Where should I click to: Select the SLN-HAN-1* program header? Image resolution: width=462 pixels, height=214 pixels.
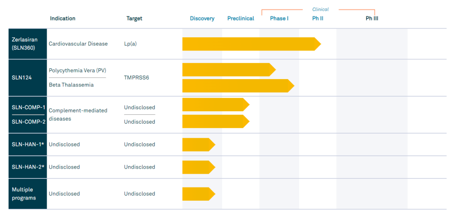[28, 144]
